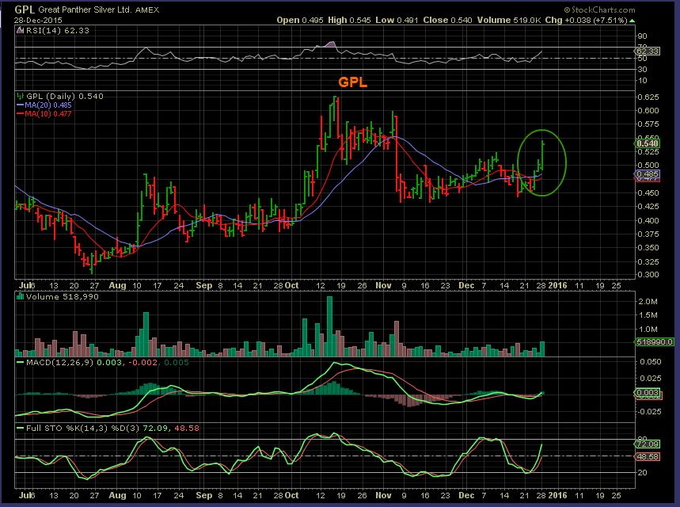
Task: Click the 2016 marker on bottom axis
Action: coord(558,283)
